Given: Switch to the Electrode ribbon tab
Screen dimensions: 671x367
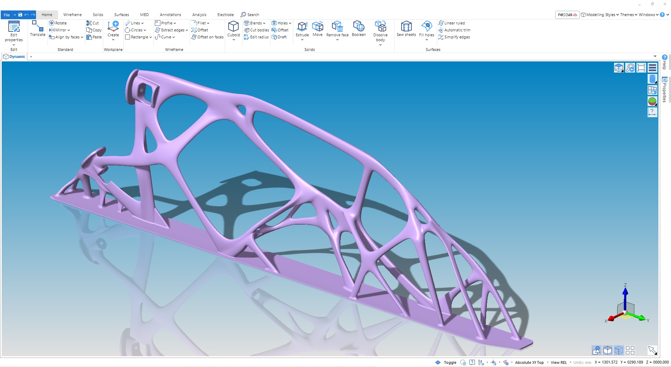Looking at the screenshot, I should coord(226,15).
